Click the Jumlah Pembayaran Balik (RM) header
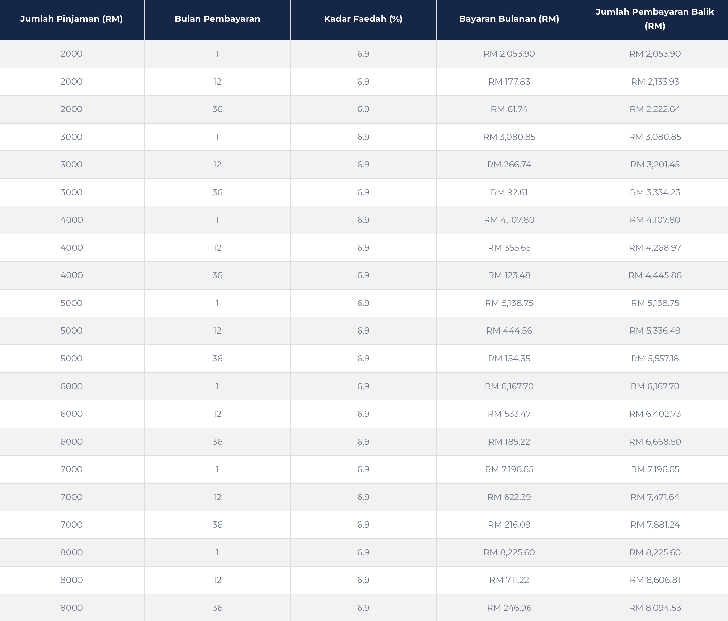 coord(655,19)
